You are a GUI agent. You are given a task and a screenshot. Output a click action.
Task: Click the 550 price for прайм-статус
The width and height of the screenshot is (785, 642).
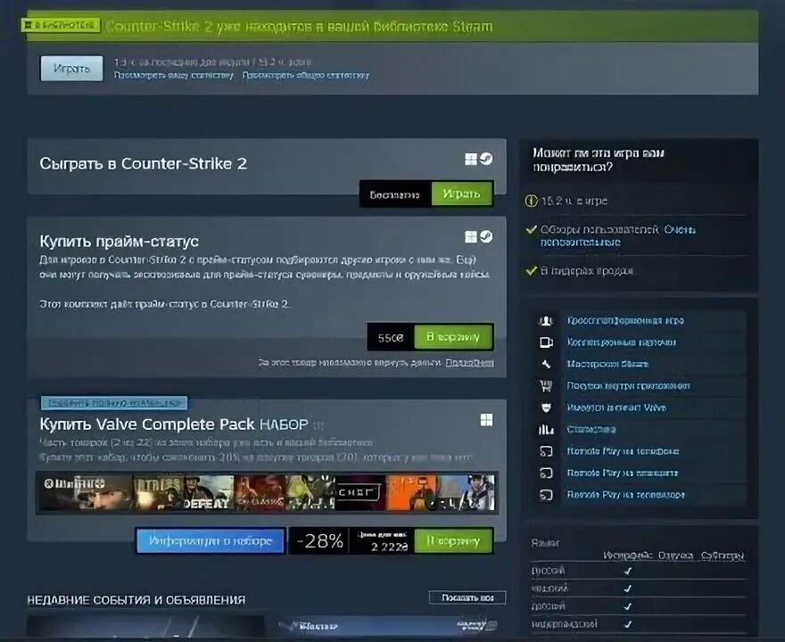pos(391,338)
